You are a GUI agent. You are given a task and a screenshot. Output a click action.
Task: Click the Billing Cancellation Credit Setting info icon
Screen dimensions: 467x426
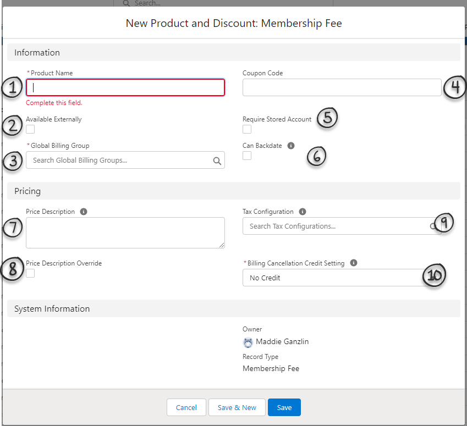[353, 263]
